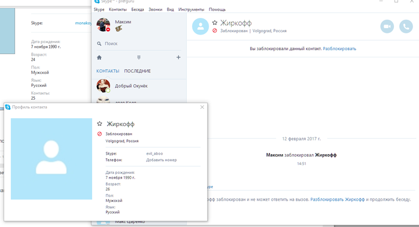Click the mood emoji under Максим

[x=119, y=29]
